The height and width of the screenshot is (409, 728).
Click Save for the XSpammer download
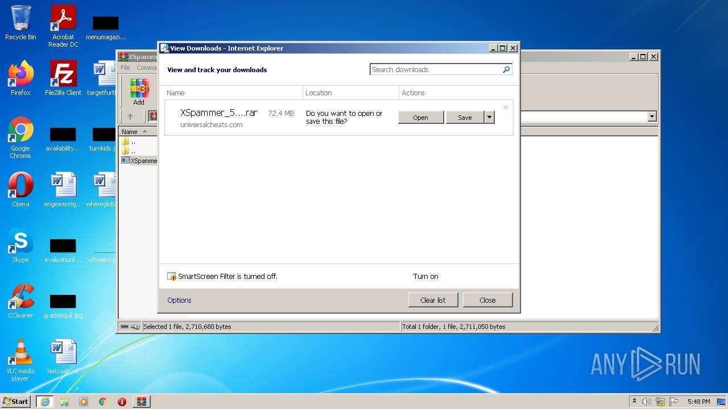(x=465, y=118)
